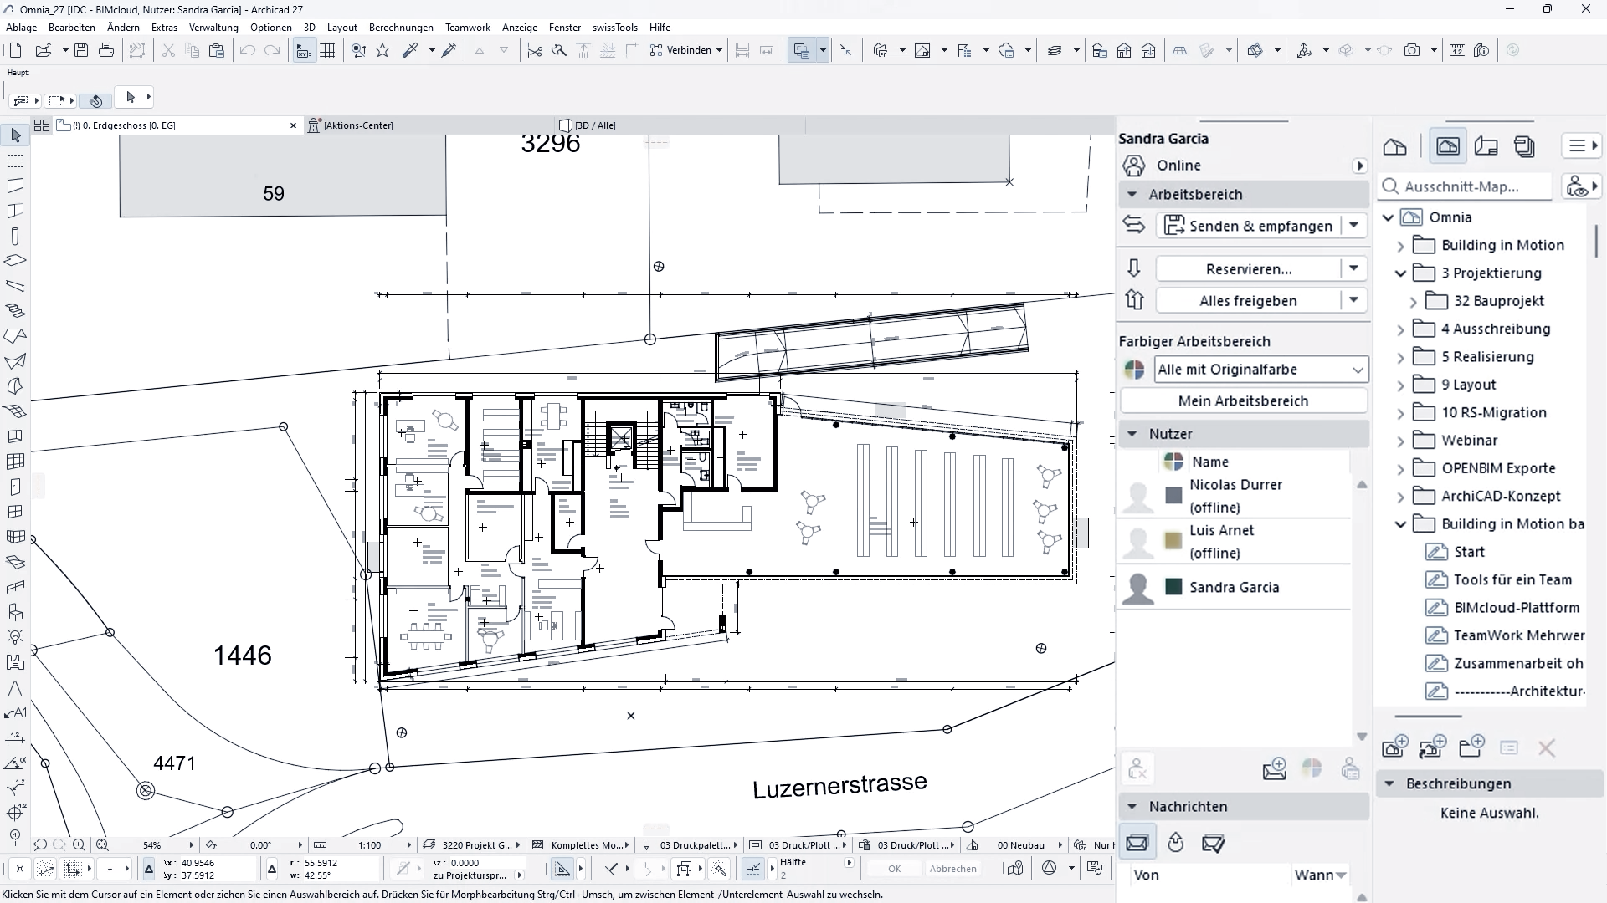Click the Print icon in toolbar
The height and width of the screenshot is (903, 1607).
(x=106, y=50)
